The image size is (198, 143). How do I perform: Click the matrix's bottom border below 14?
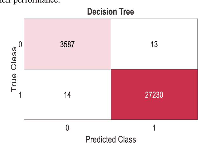point(67,119)
